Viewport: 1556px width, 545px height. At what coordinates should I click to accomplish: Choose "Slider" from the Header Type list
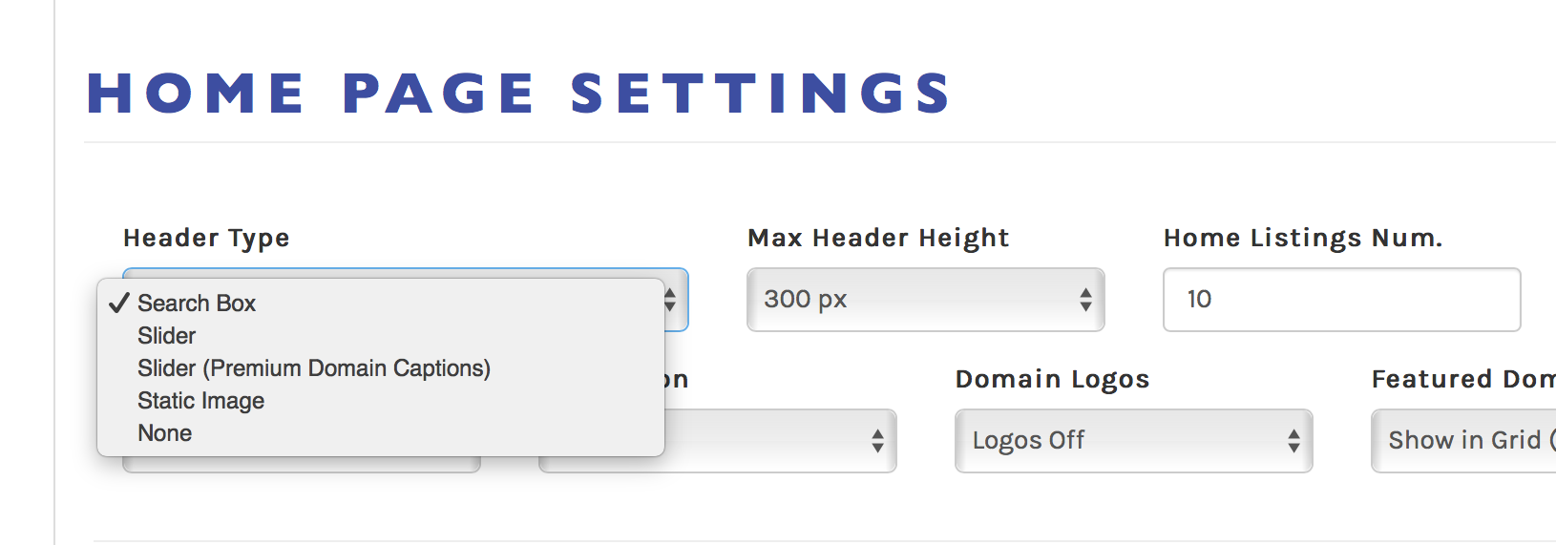point(167,336)
